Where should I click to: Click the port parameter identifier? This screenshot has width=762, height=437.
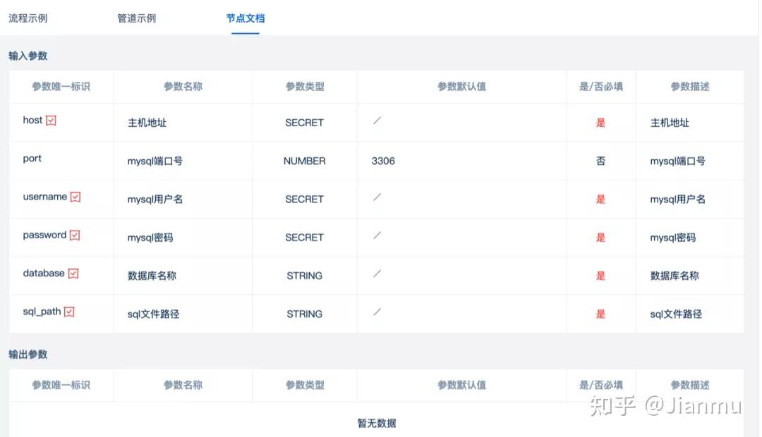coord(32,159)
